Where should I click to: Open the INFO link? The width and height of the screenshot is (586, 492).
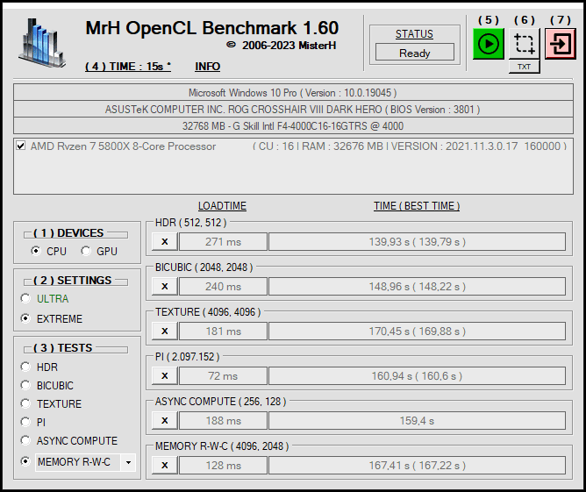[x=207, y=67]
